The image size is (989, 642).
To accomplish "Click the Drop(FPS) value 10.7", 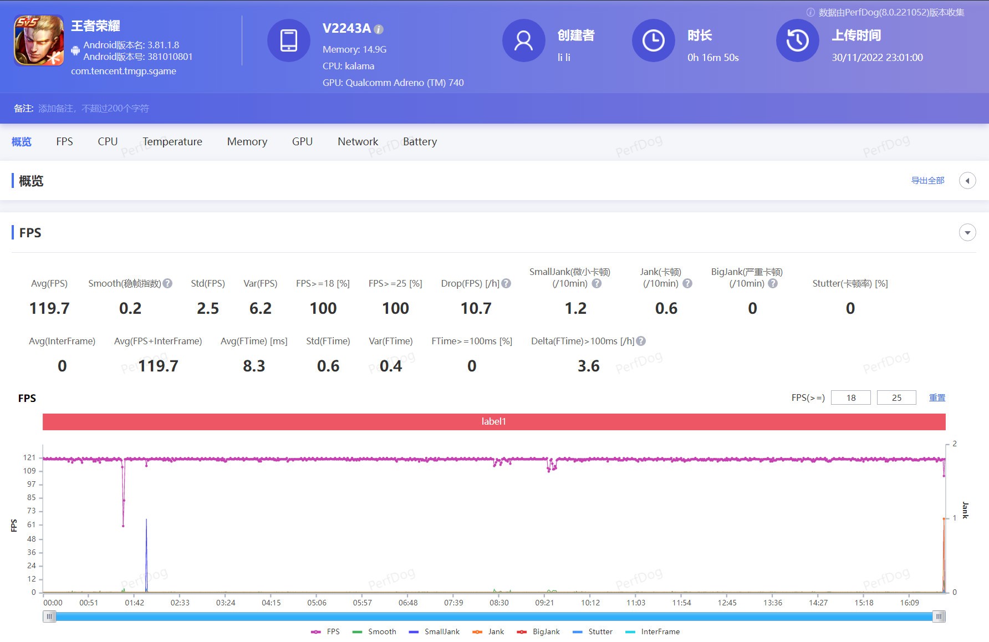I will click(x=476, y=308).
